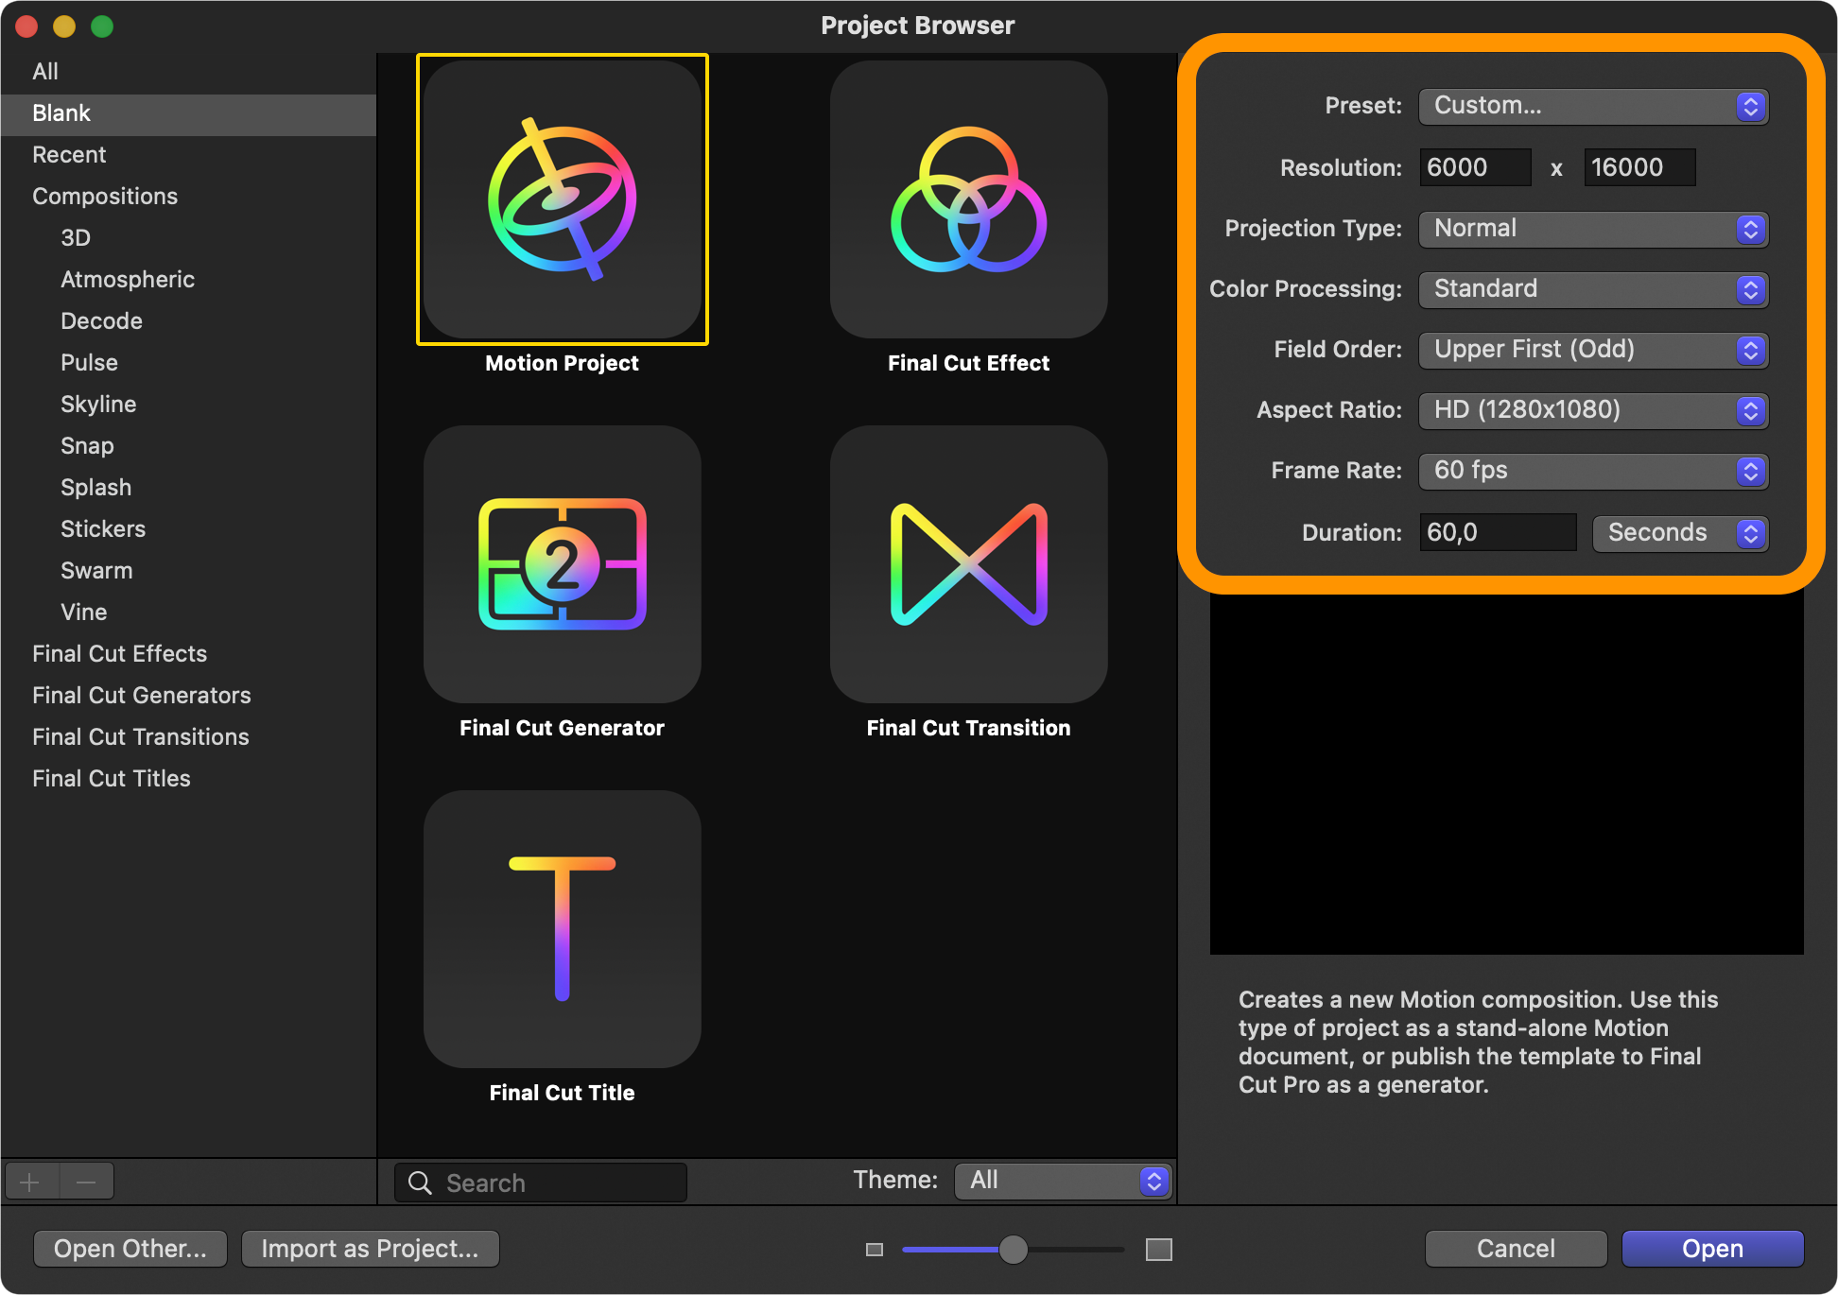This screenshot has width=1838, height=1295.
Task: Select the All category
Action: [188, 72]
